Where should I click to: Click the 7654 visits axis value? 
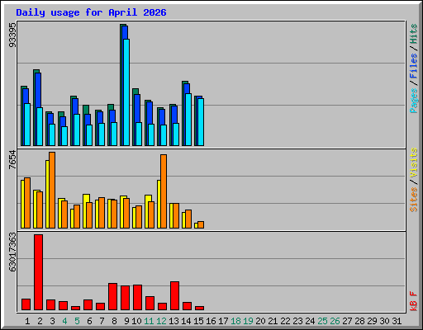[x=12, y=159]
